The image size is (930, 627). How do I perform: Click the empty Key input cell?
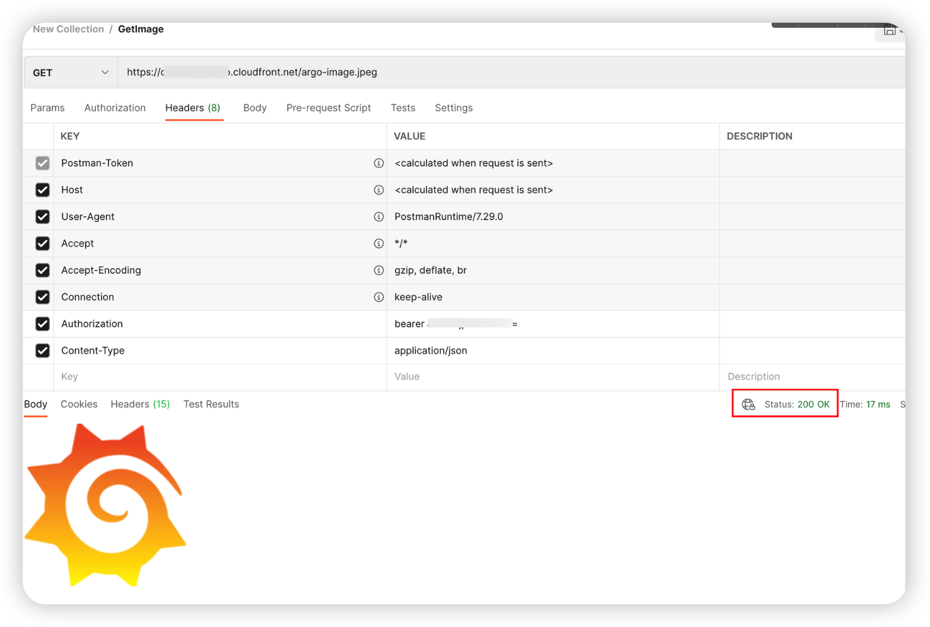coord(220,377)
